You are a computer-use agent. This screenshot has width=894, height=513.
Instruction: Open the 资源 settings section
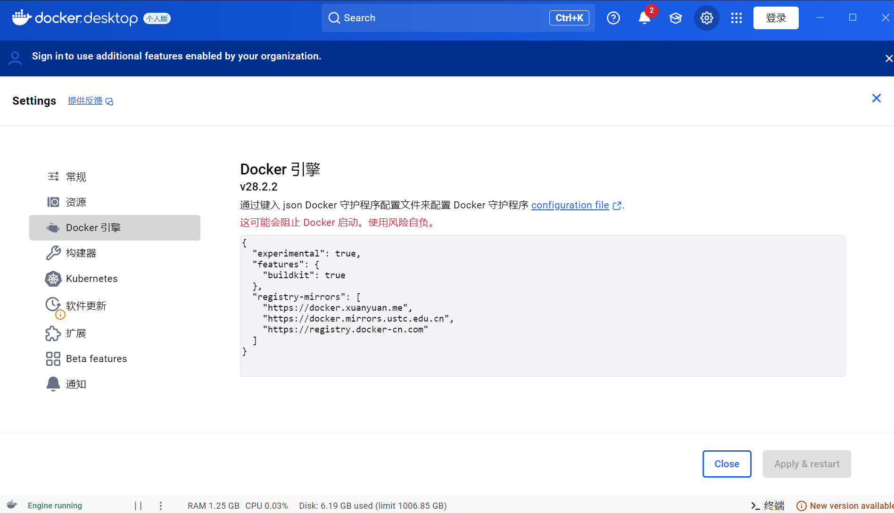115,202
